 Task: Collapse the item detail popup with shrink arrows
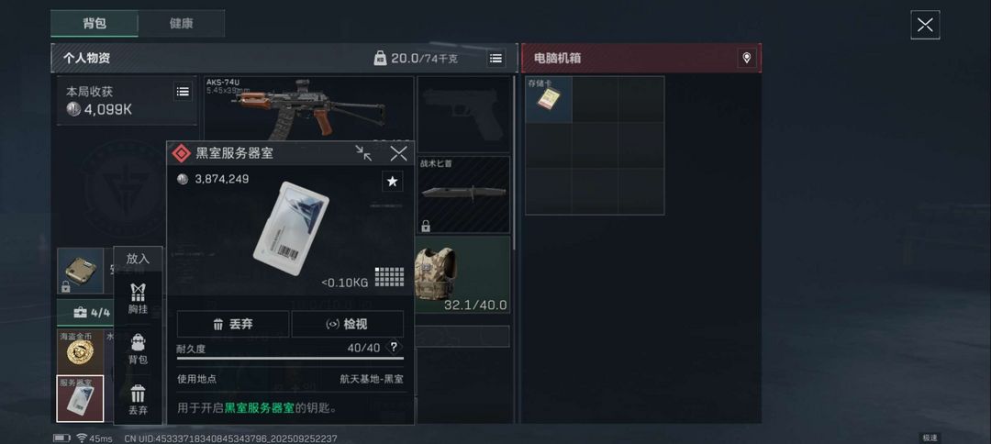(x=363, y=153)
